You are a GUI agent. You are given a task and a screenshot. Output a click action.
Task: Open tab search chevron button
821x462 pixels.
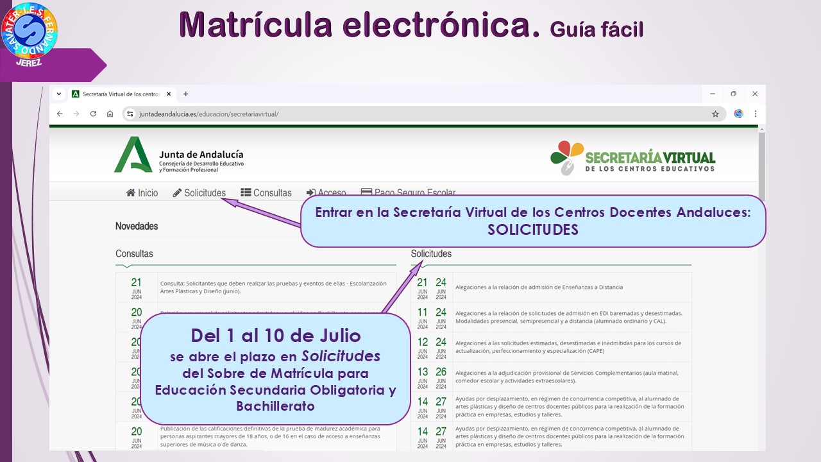tap(59, 94)
